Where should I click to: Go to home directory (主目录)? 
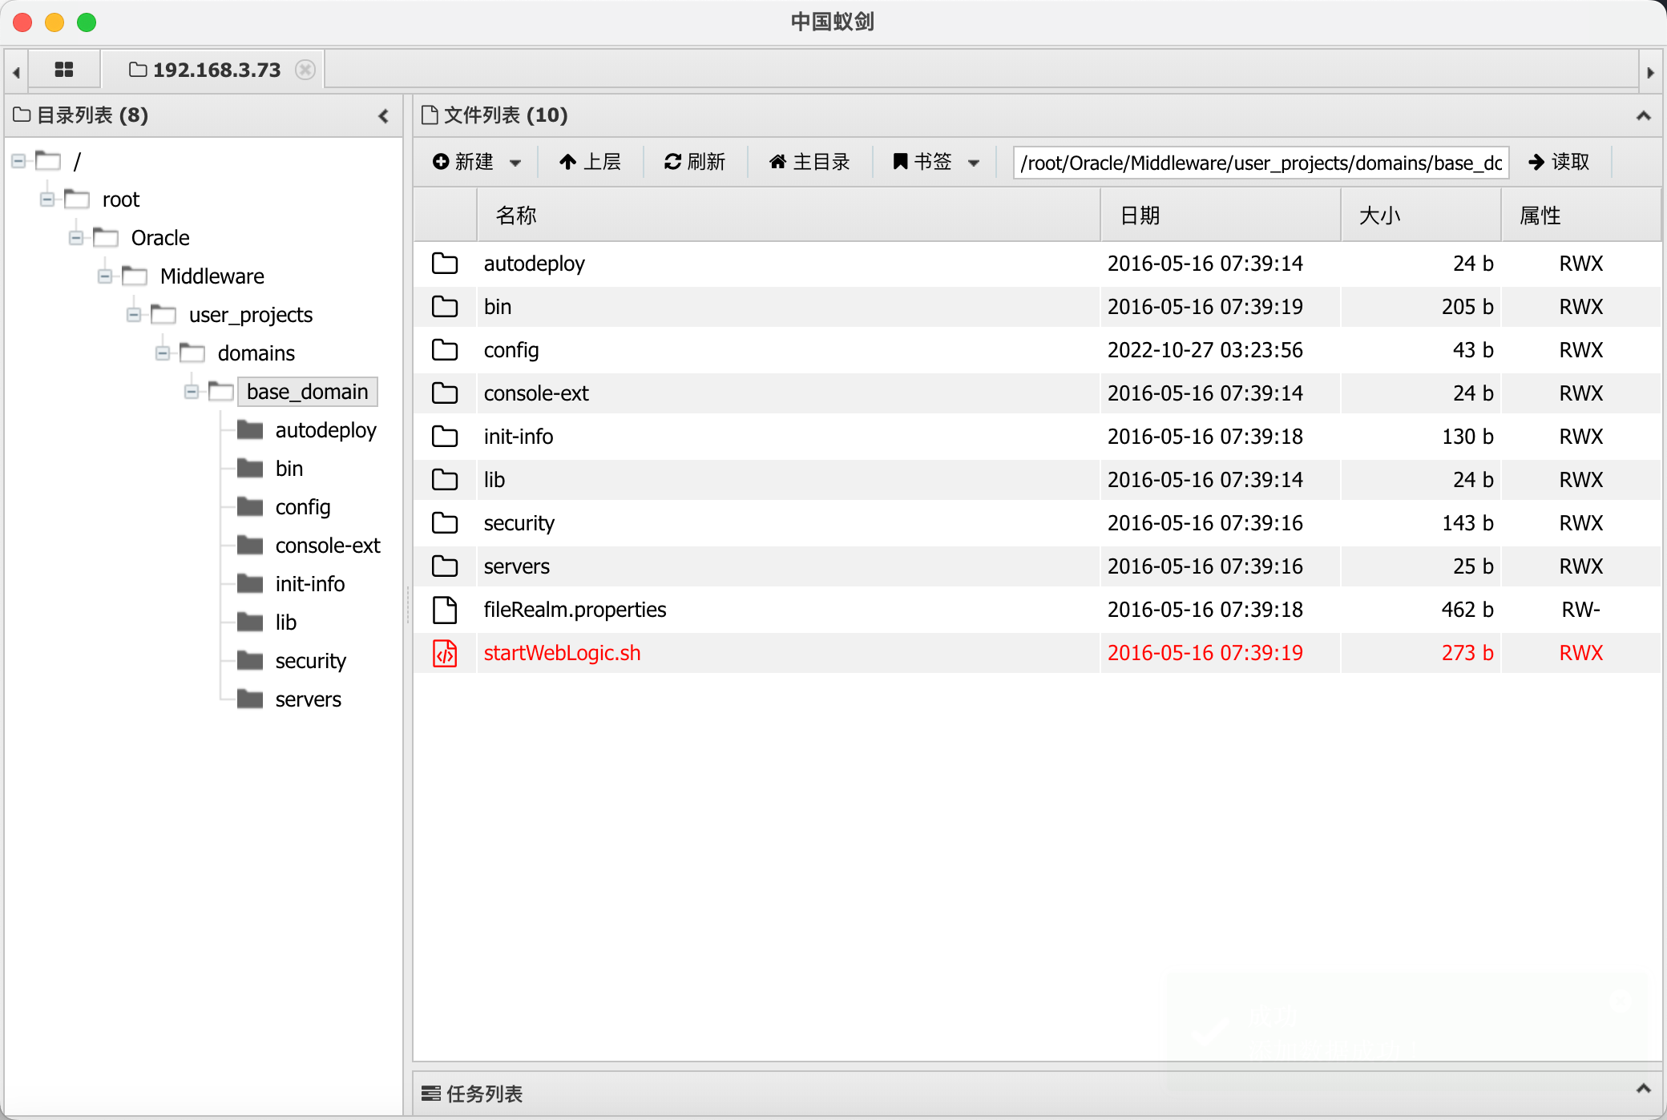[x=809, y=162]
